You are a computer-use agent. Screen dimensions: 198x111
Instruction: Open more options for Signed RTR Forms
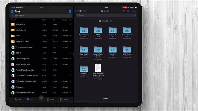point(70,41)
